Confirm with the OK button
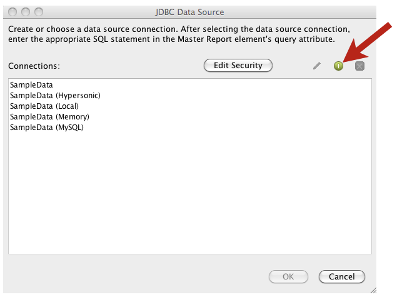The width and height of the screenshot is (397, 302). [288, 276]
